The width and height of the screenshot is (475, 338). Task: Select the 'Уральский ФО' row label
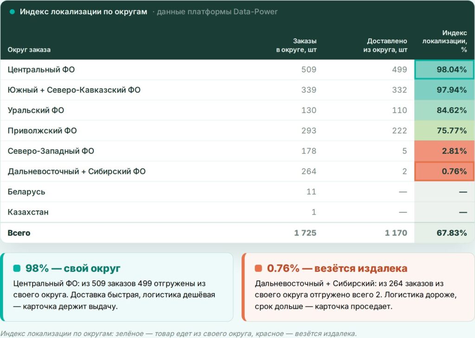tap(36, 110)
